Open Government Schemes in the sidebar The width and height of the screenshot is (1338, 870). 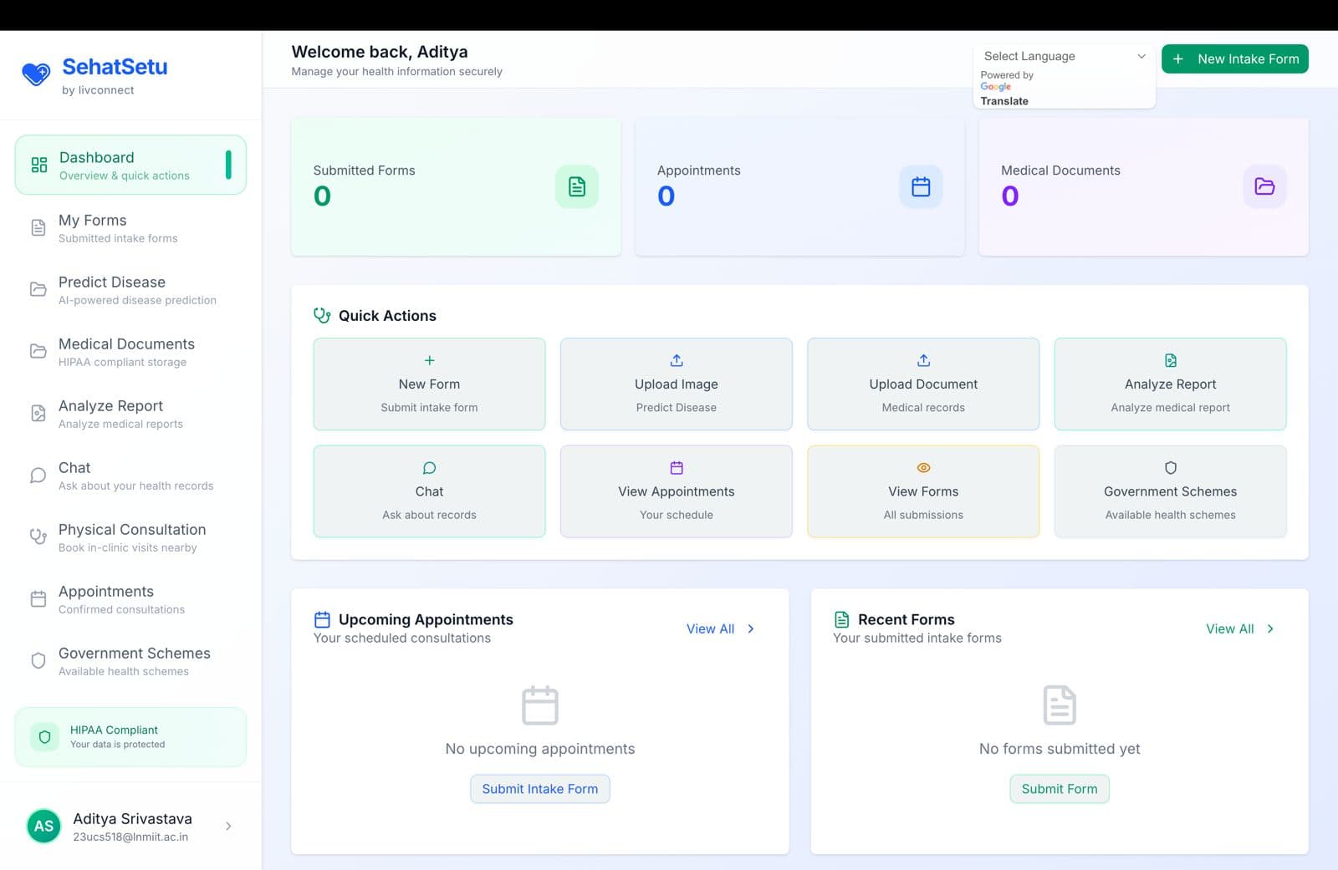point(130,660)
